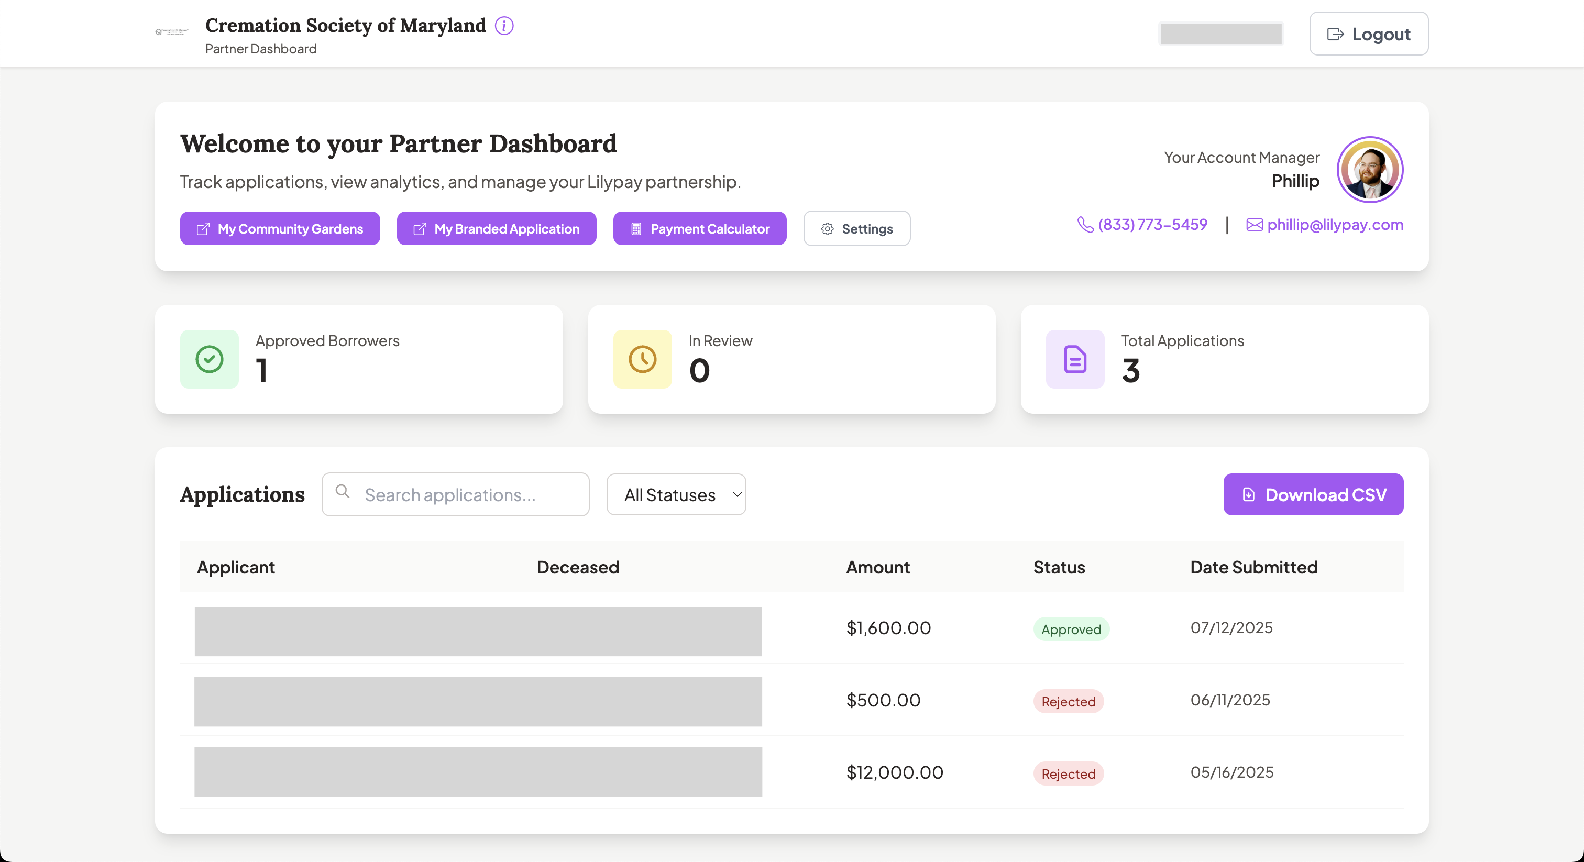Click the envelope icon beside phillip@lilypay.com
Viewport: 1584px width, 862px height.
coord(1254,225)
